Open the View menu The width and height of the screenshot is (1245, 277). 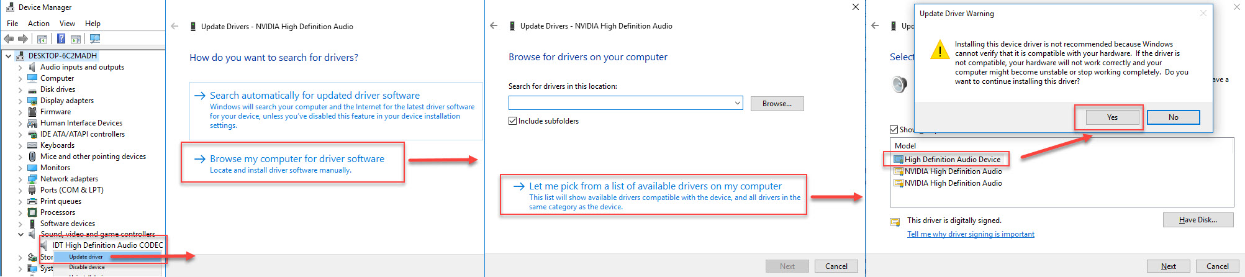tap(67, 24)
